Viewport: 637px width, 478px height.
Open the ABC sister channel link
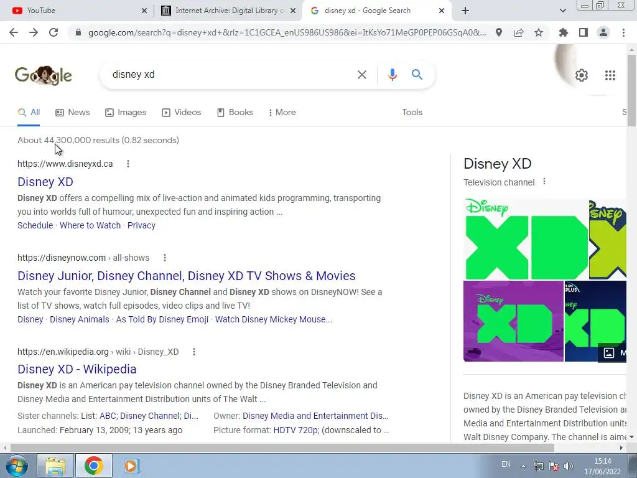click(x=108, y=416)
